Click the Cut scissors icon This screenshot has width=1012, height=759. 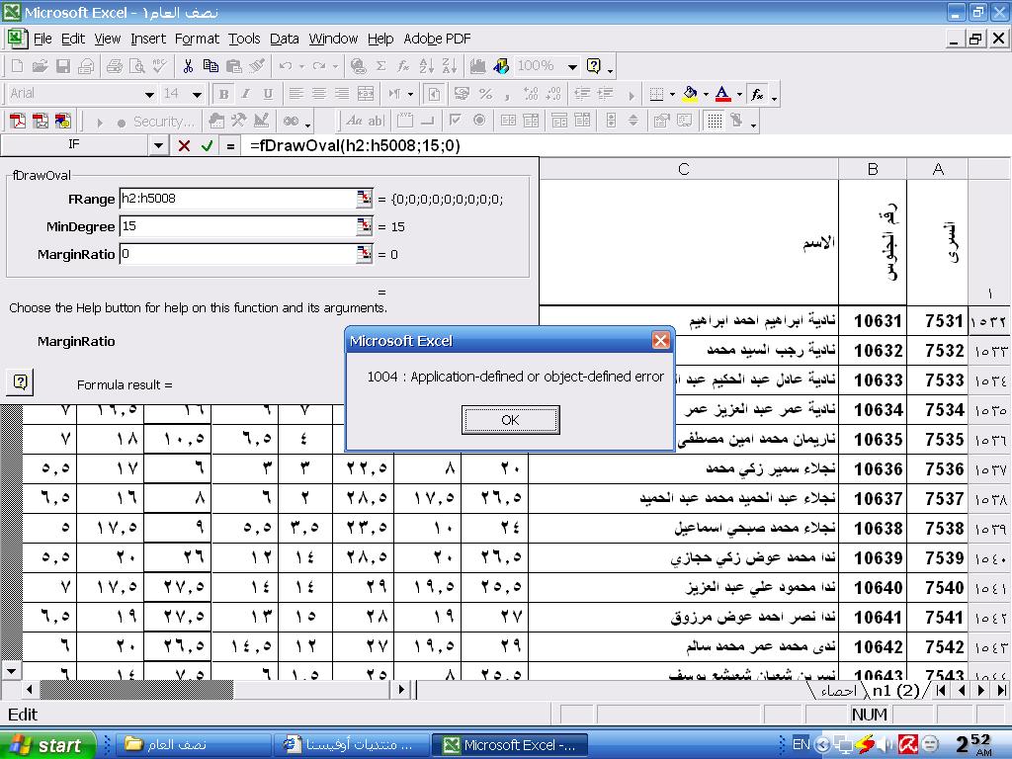click(188, 66)
